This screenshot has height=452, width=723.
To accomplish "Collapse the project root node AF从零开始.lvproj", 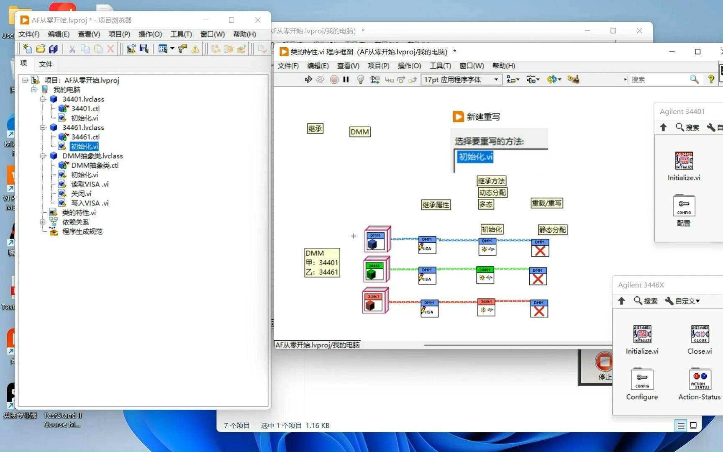I will pyautogui.click(x=25, y=80).
